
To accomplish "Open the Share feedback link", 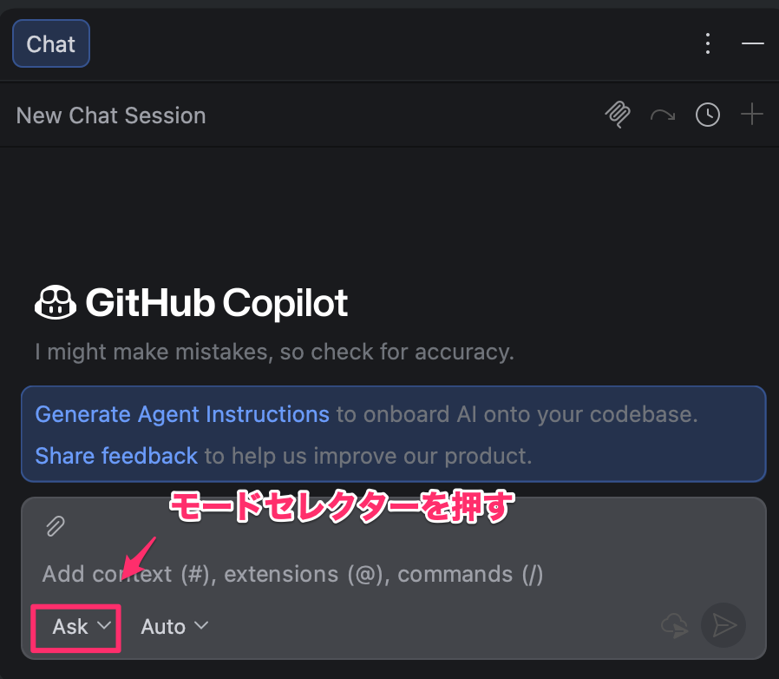I will pyautogui.click(x=116, y=455).
